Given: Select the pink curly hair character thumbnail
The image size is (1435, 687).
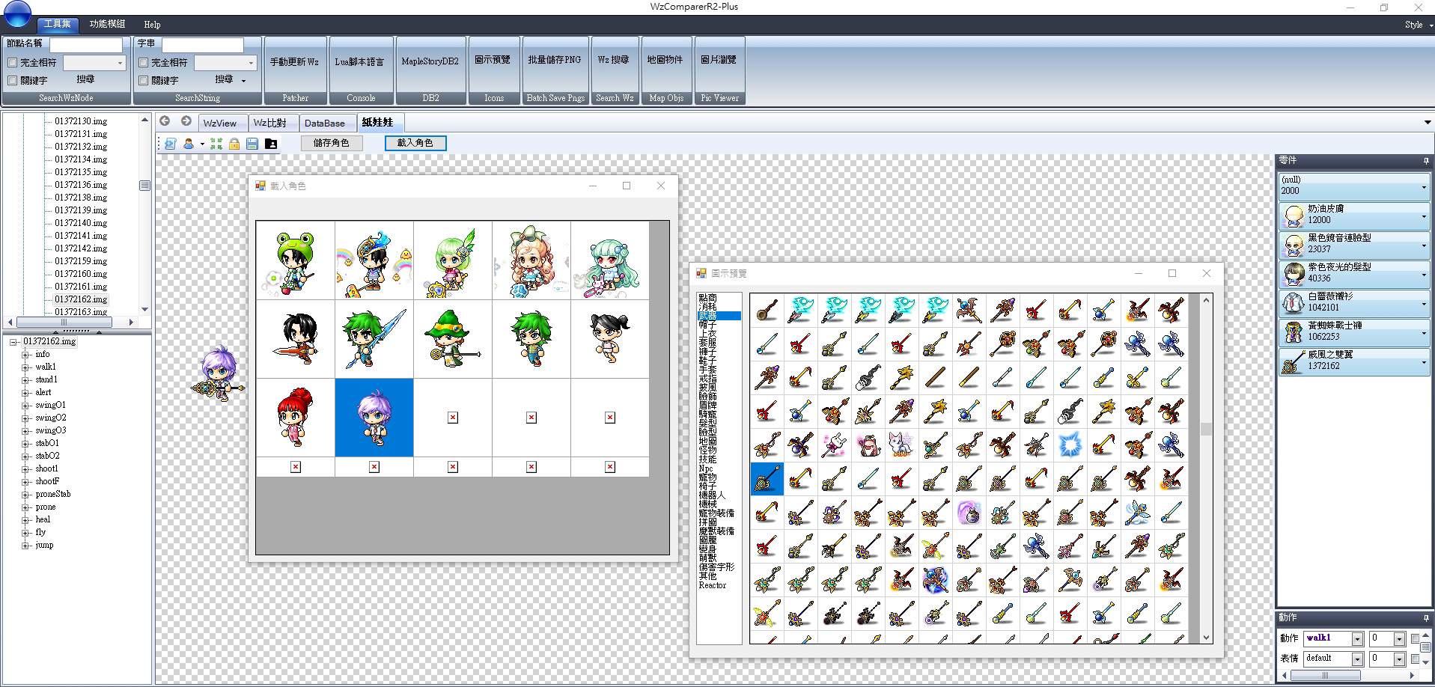Looking at the screenshot, I should coord(531,260).
